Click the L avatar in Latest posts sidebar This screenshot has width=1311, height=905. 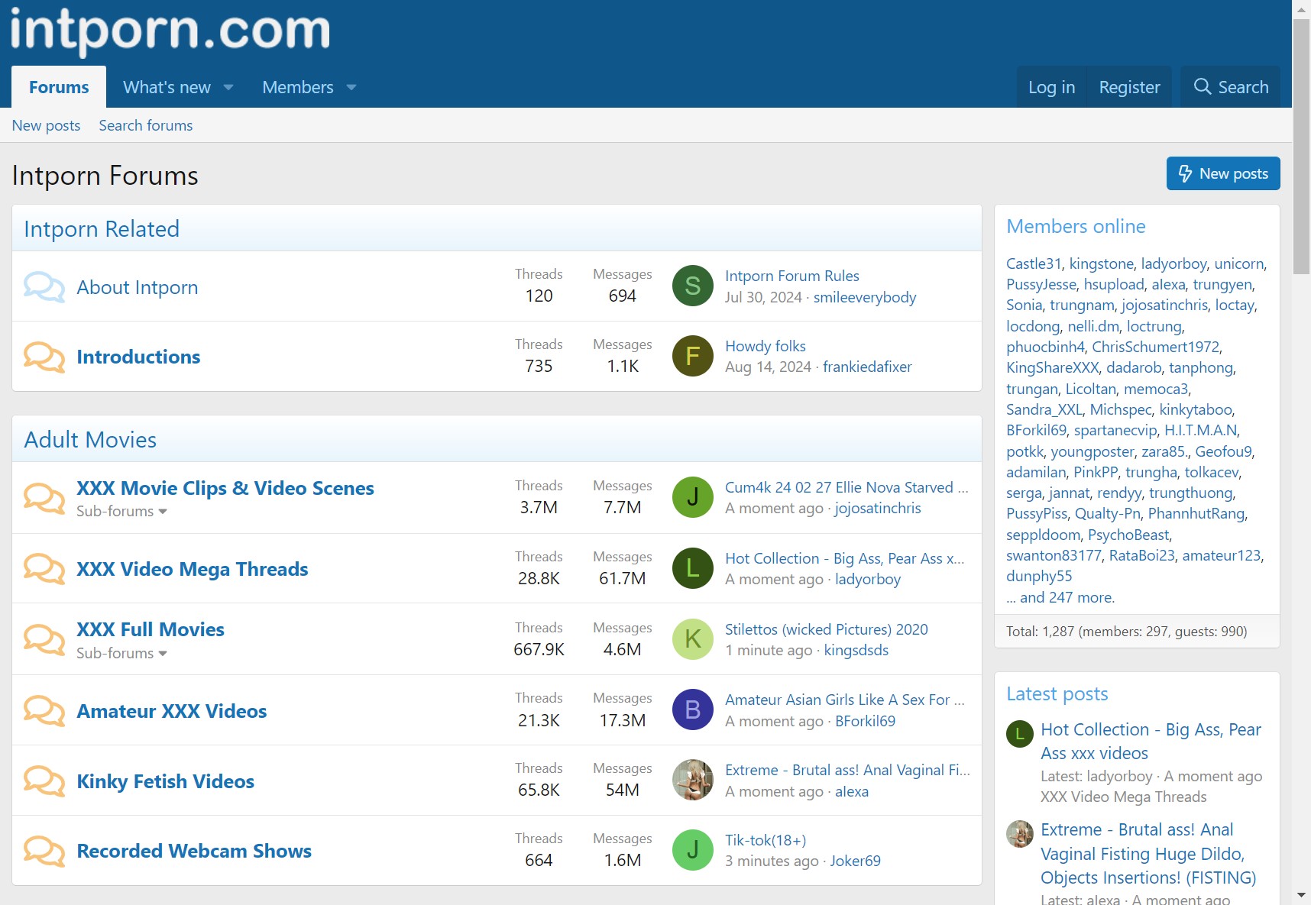point(1019,734)
